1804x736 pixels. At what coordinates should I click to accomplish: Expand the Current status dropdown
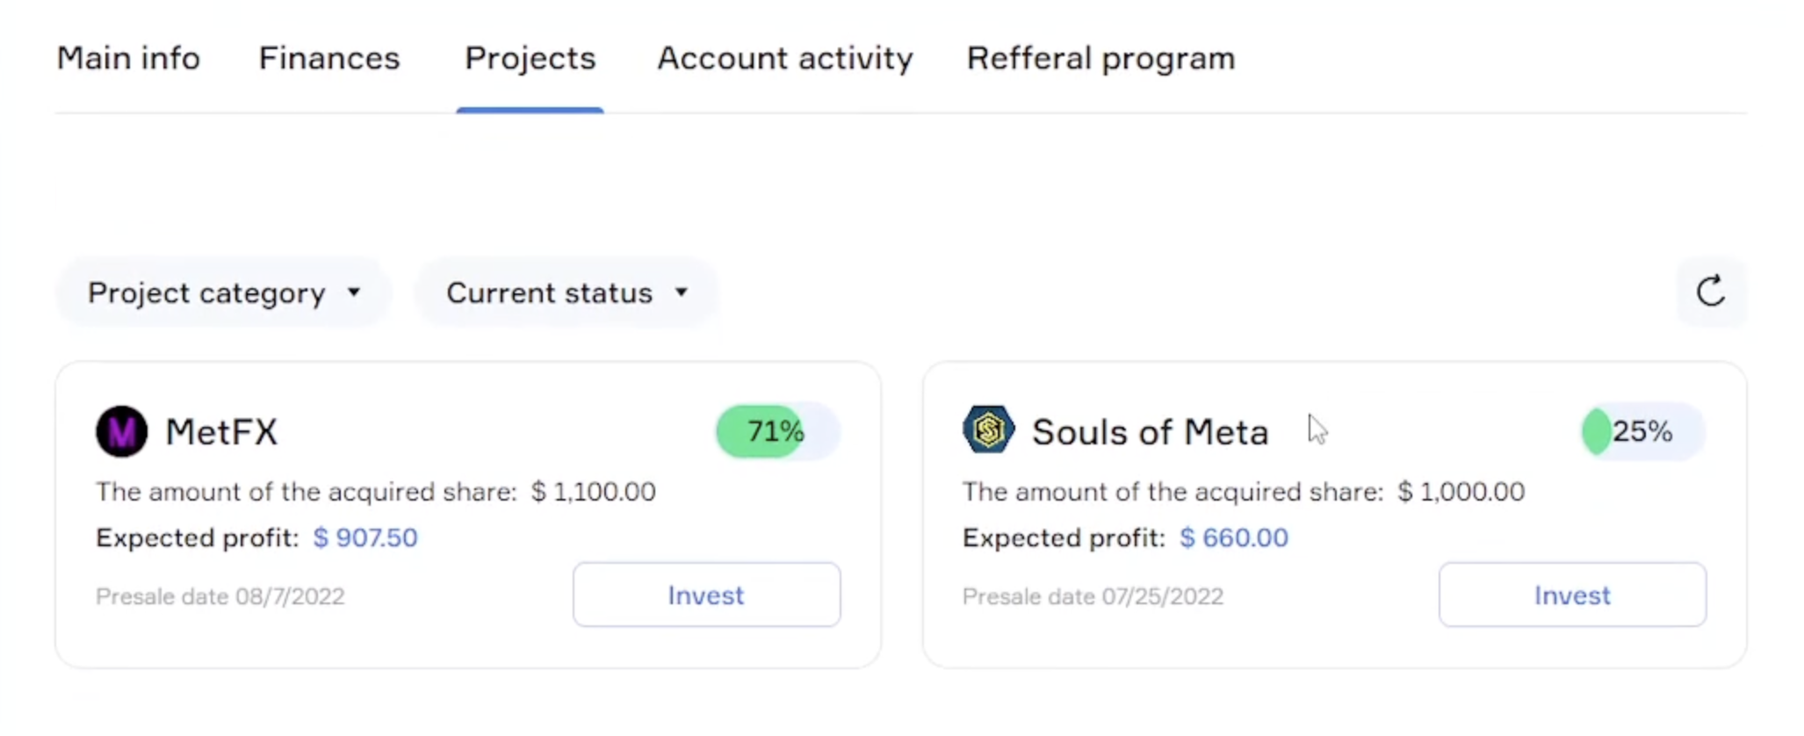point(566,292)
